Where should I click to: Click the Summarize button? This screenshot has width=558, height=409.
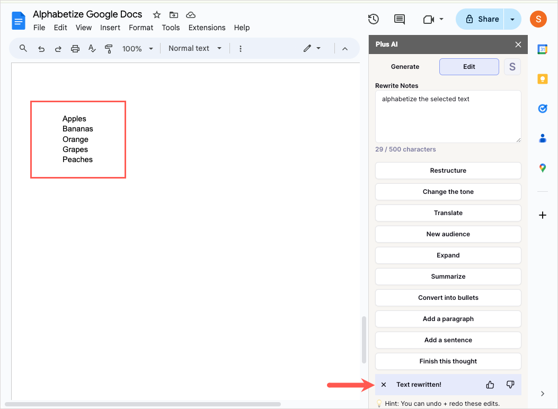click(x=448, y=277)
